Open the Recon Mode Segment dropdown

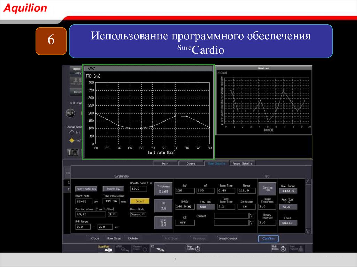138,214
